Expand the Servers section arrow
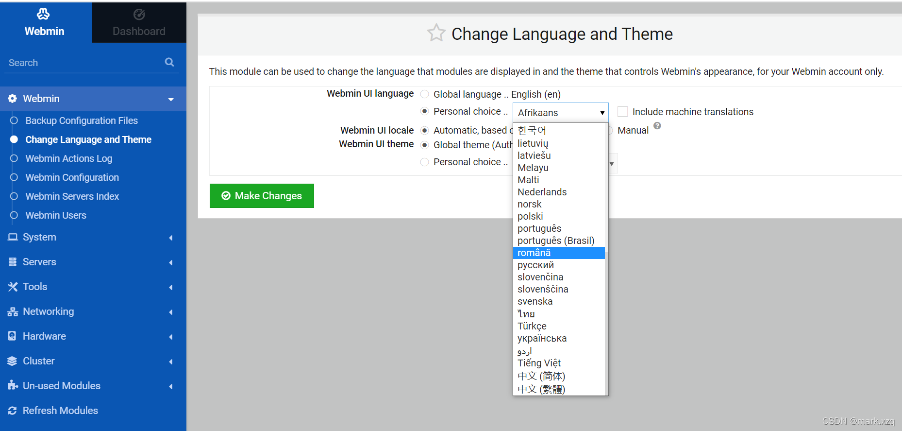Image resolution: width=902 pixels, height=431 pixels. (171, 262)
